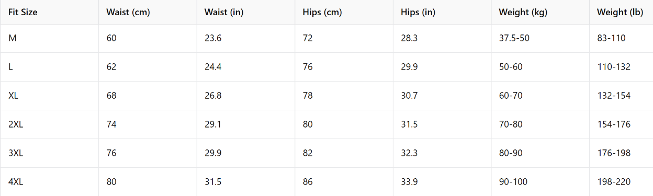
Task: Click the 33.9 hips inches cell
Action: (409, 182)
